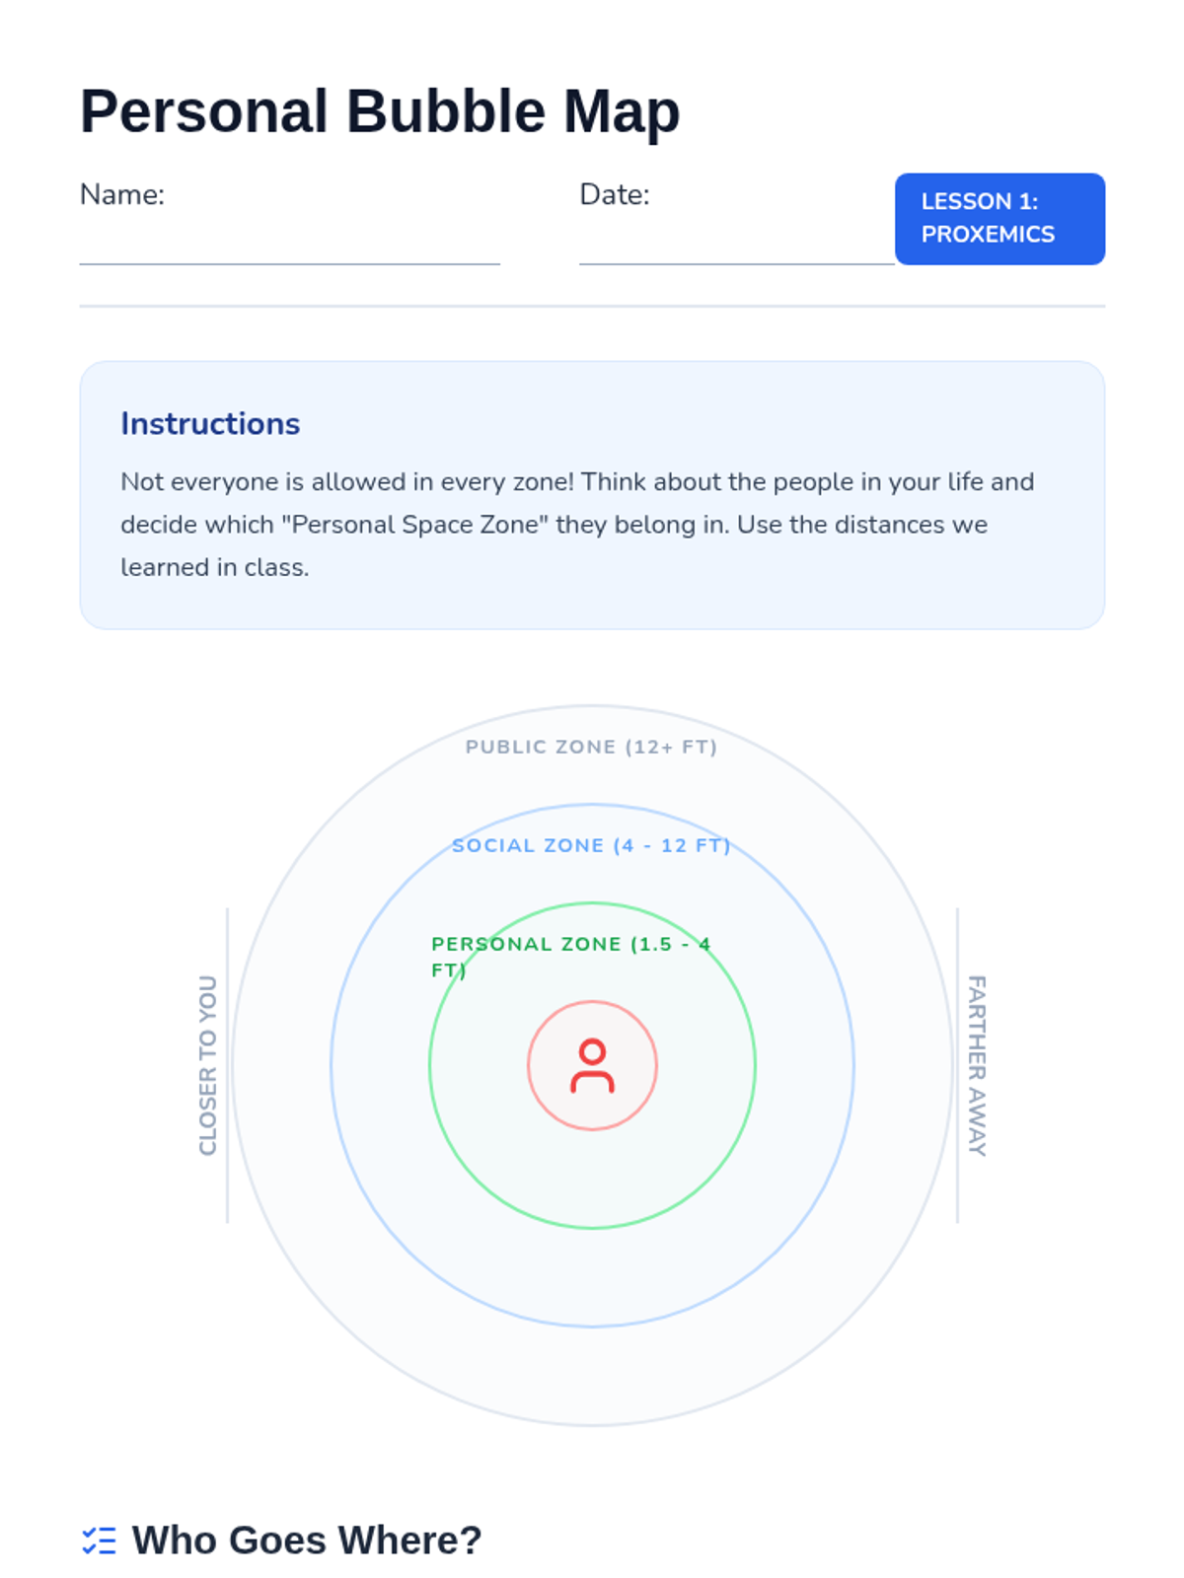Click the Who Goes Where? heading
This screenshot has height=1578, width=1184.
click(x=307, y=1540)
